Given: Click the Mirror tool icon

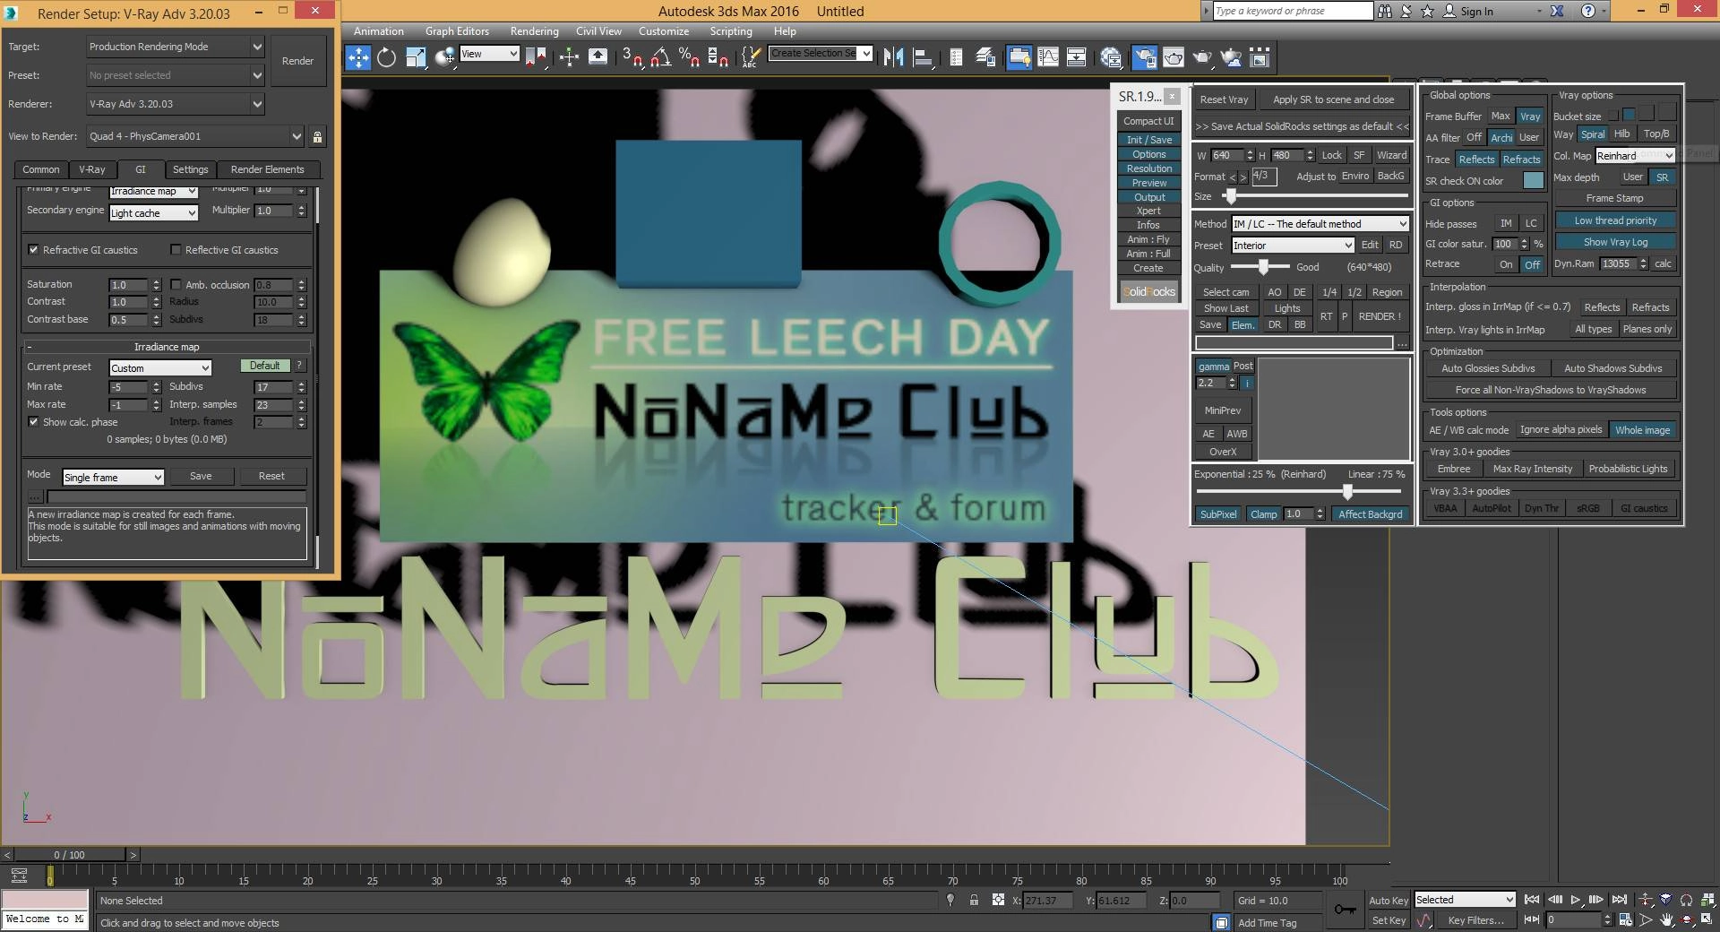Looking at the screenshot, I should point(893,57).
